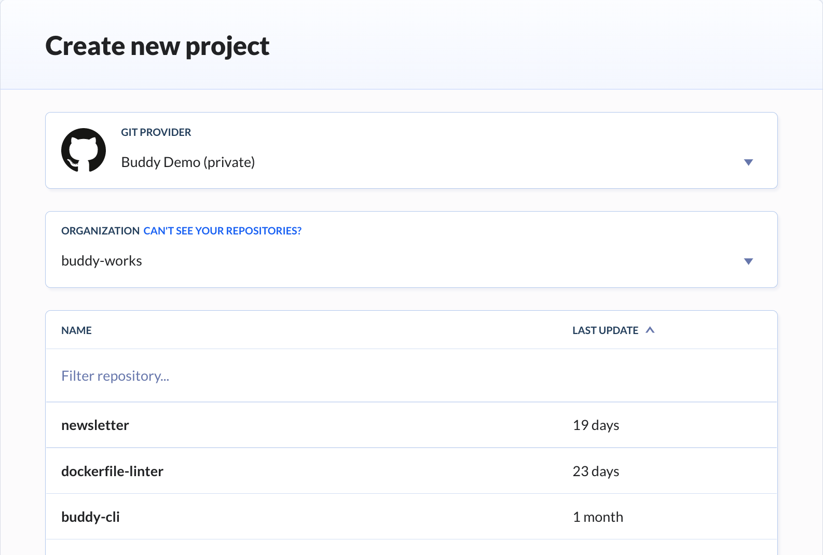The height and width of the screenshot is (555, 823).
Task: Pick the buddy-cli repository
Action: tap(411, 517)
